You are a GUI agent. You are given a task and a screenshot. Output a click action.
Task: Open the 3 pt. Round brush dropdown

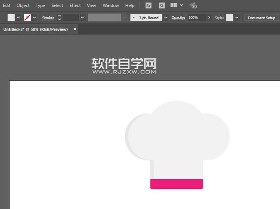click(x=165, y=17)
